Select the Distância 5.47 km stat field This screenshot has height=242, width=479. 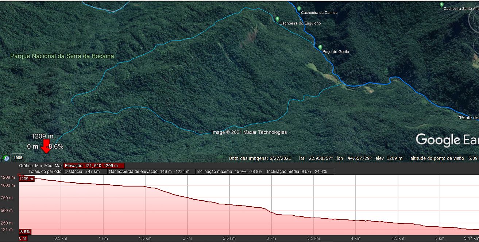(x=85, y=172)
